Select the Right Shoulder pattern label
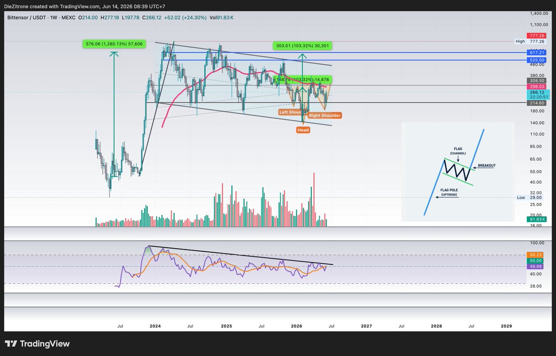 tap(324, 115)
